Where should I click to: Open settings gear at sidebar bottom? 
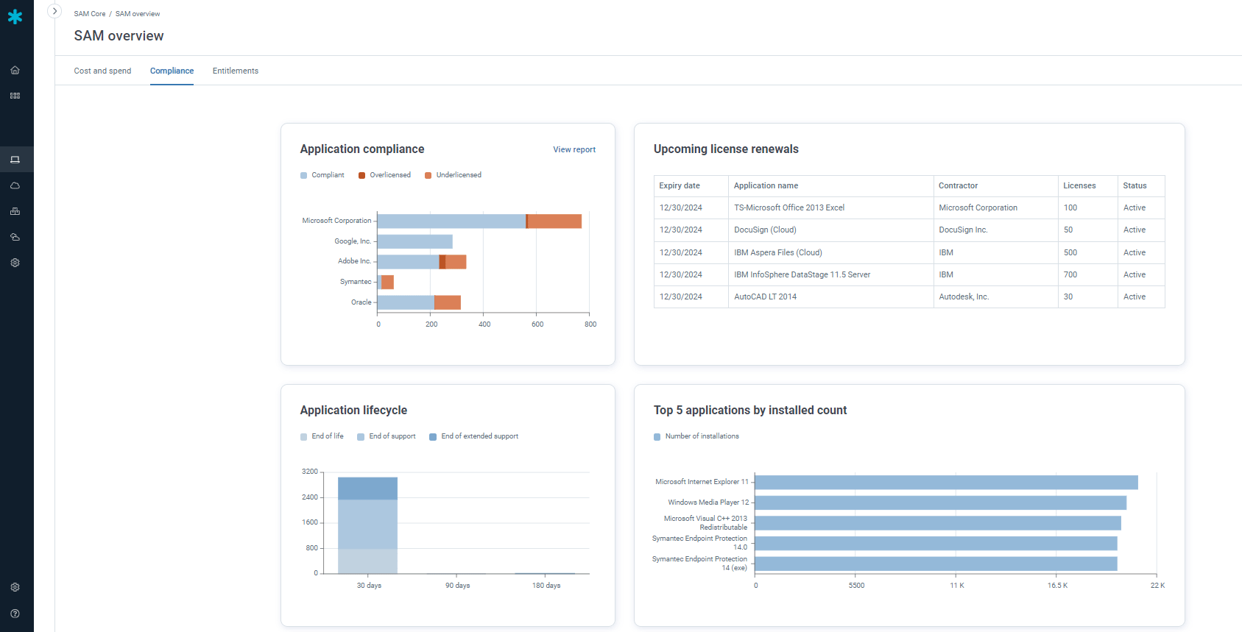click(x=15, y=587)
